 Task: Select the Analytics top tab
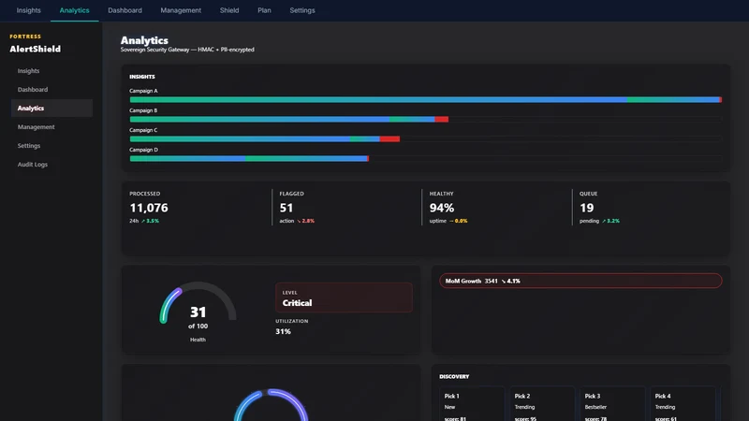point(75,10)
